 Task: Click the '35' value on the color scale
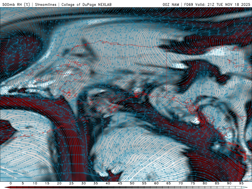pos(96,183)
